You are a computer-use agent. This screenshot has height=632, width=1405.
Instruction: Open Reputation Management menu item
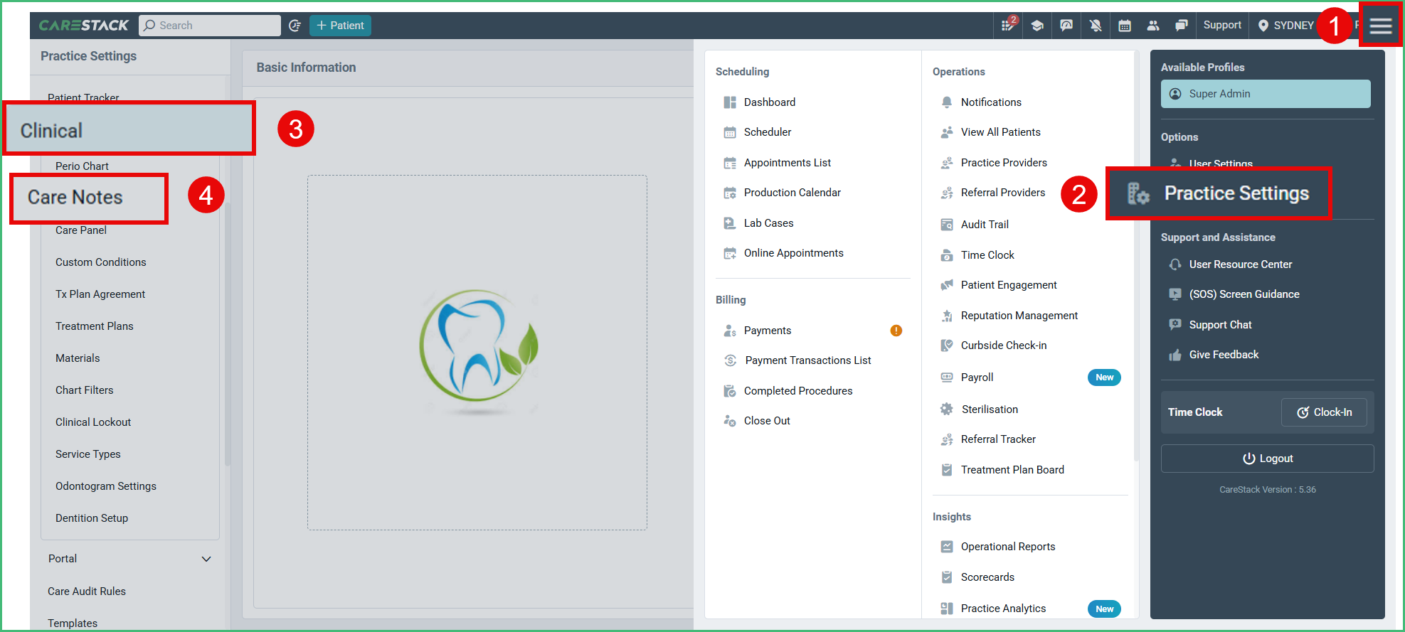[1019, 316]
